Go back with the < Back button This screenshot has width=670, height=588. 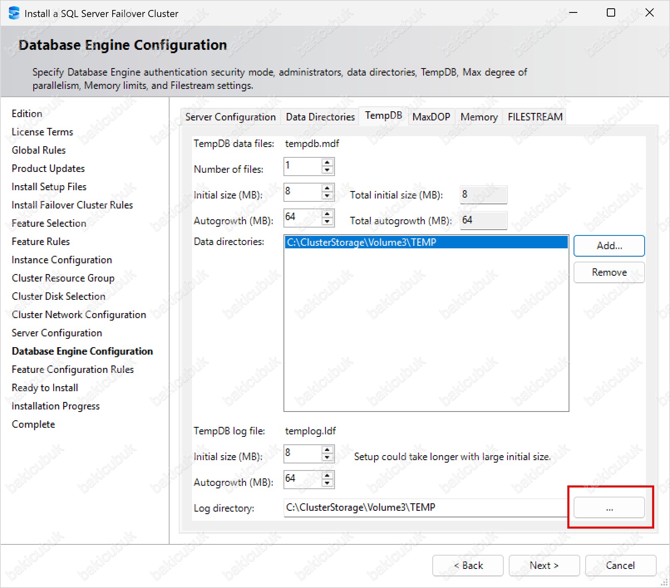(468, 566)
